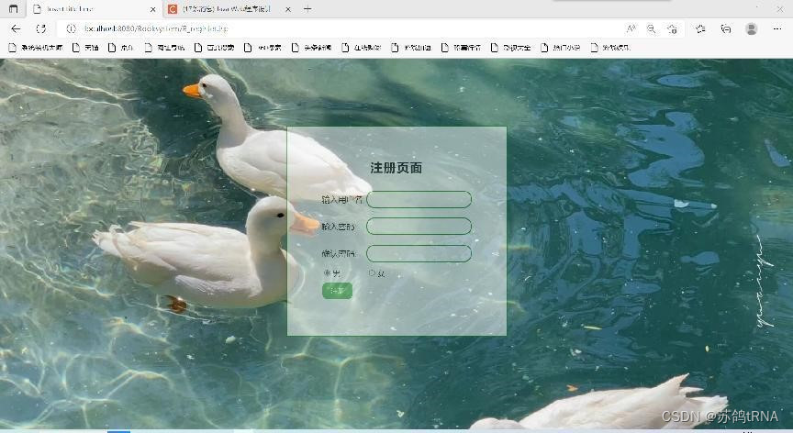Image resolution: width=793 pixels, height=433 pixels.
Task: Add this page to favorites
Action: pos(672,28)
